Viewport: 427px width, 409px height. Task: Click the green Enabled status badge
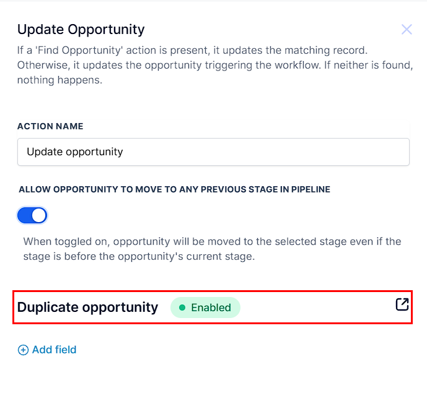[x=205, y=308]
